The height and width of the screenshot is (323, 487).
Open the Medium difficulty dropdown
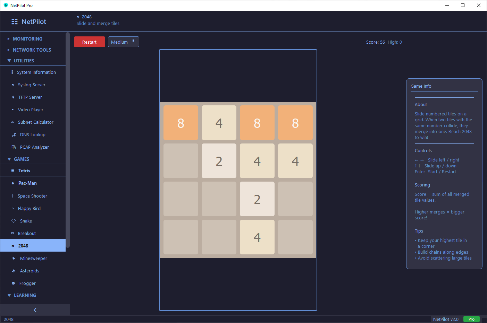[x=123, y=42]
